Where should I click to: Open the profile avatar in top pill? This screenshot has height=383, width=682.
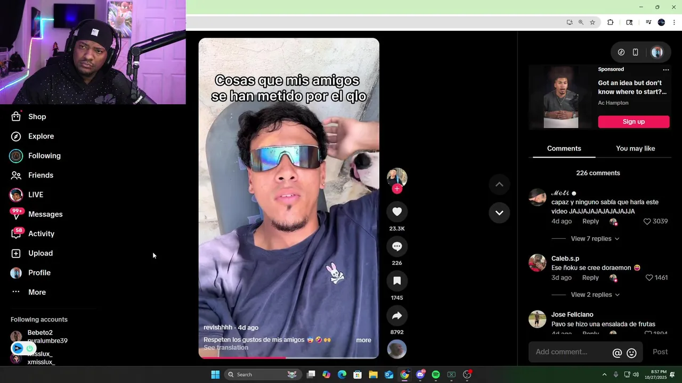[657, 52]
